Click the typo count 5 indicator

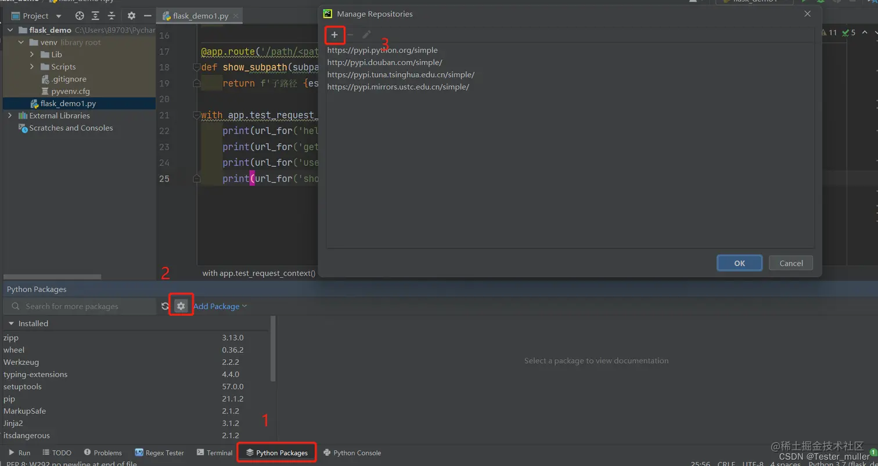tap(849, 33)
